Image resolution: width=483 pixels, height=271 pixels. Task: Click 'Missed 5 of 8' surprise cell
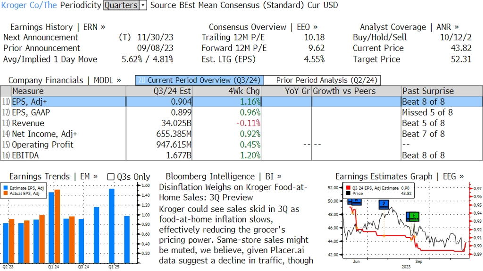click(427, 112)
